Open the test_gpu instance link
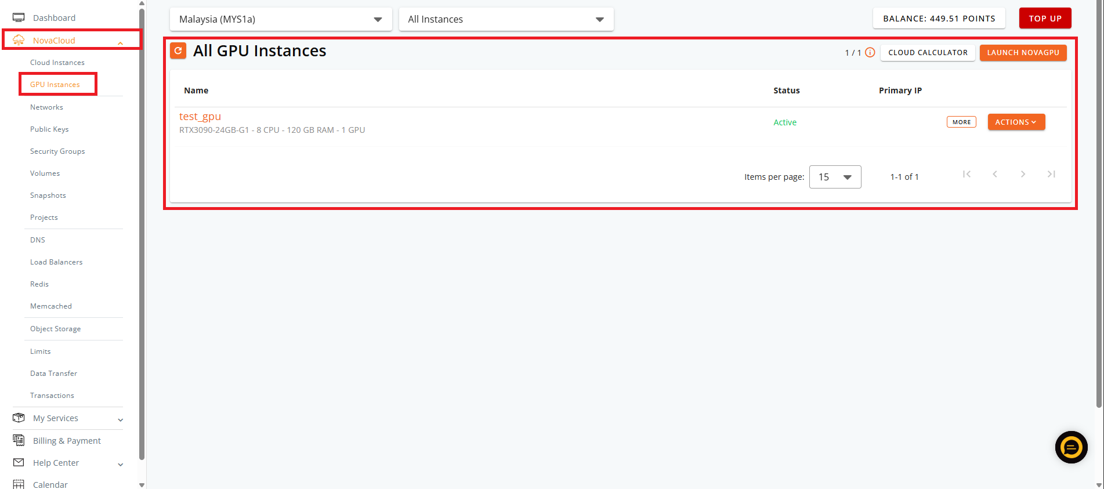This screenshot has width=1104, height=489. [200, 117]
